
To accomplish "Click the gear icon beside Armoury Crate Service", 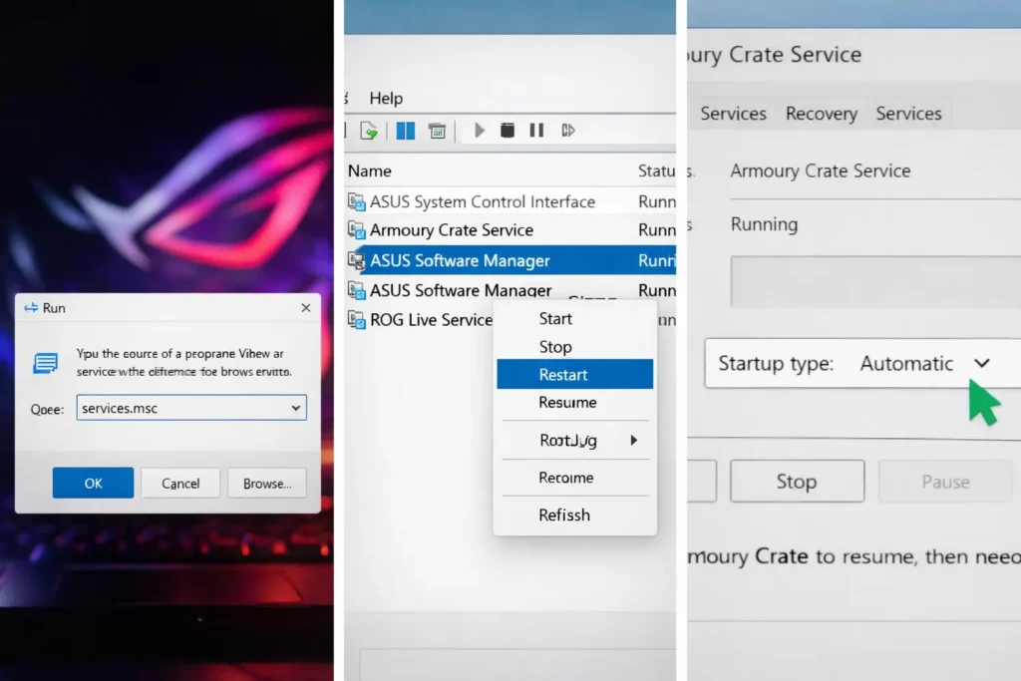I will (x=356, y=230).
